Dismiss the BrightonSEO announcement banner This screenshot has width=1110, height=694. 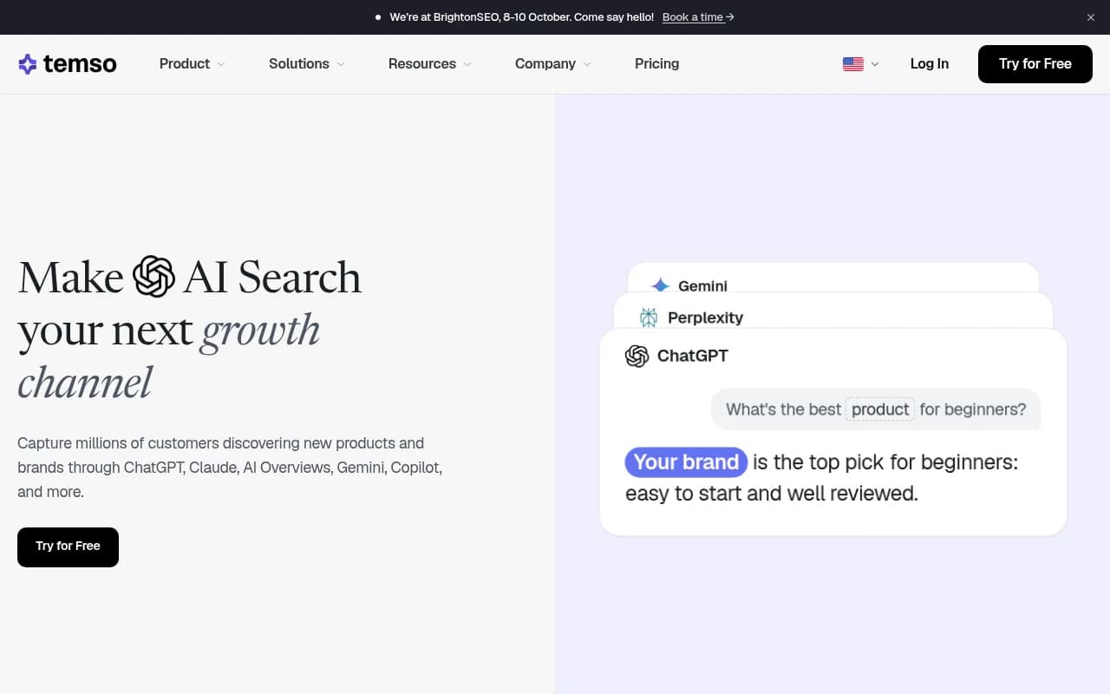(x=1091, y=17)
